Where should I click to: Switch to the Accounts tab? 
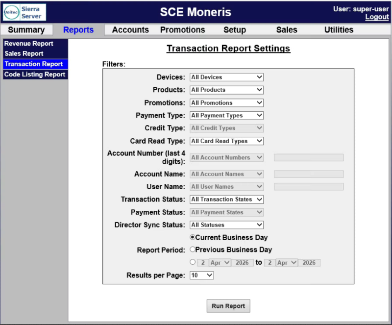coord(130,30)
